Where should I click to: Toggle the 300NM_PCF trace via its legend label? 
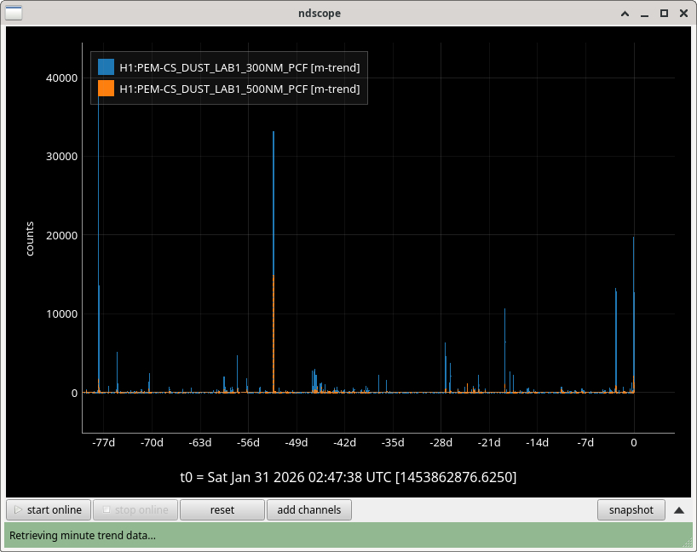point(239,67)
